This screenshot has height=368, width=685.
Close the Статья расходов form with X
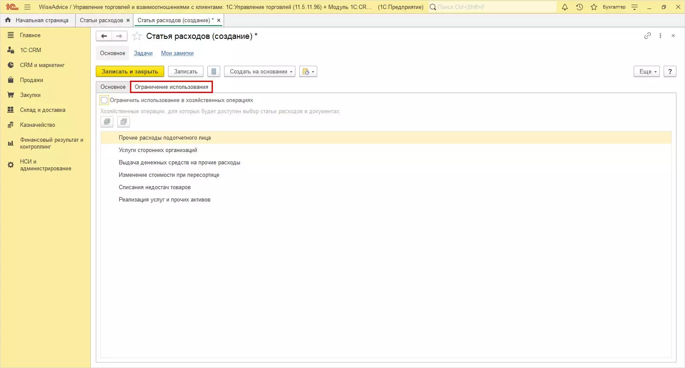point(673,36)
